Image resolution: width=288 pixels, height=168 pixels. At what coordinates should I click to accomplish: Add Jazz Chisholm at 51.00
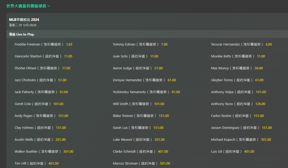click(x=41, y=80)
